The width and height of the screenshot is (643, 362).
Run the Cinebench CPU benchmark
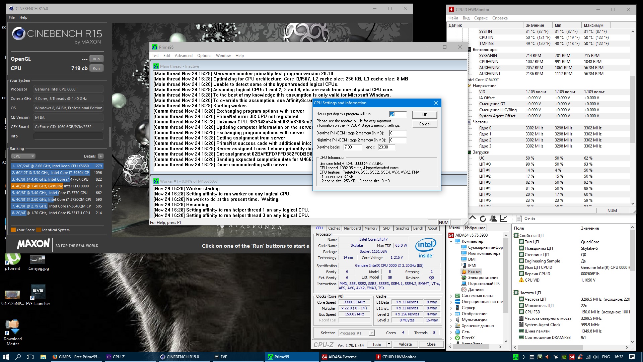click(x=96, y=68)
